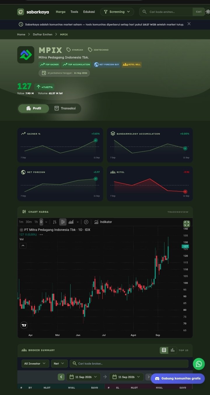Click the TOP 25 label
Viewport: 210px width, 395px height.
(x=183, y=350)
